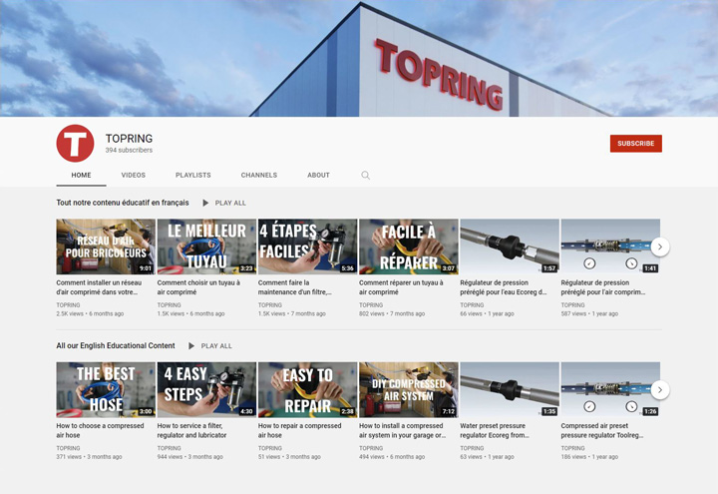Open the 1:41 pressure regulator thumbnail
The image size is (718, 494).
pyautogui.click(x=610, y=247)
